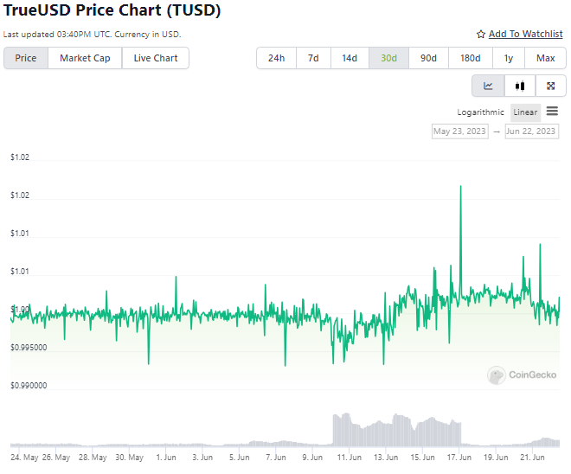This screenshot has height=474, width=571.
Task: Select the 30d time range
Action: click(x=388, y=58)
